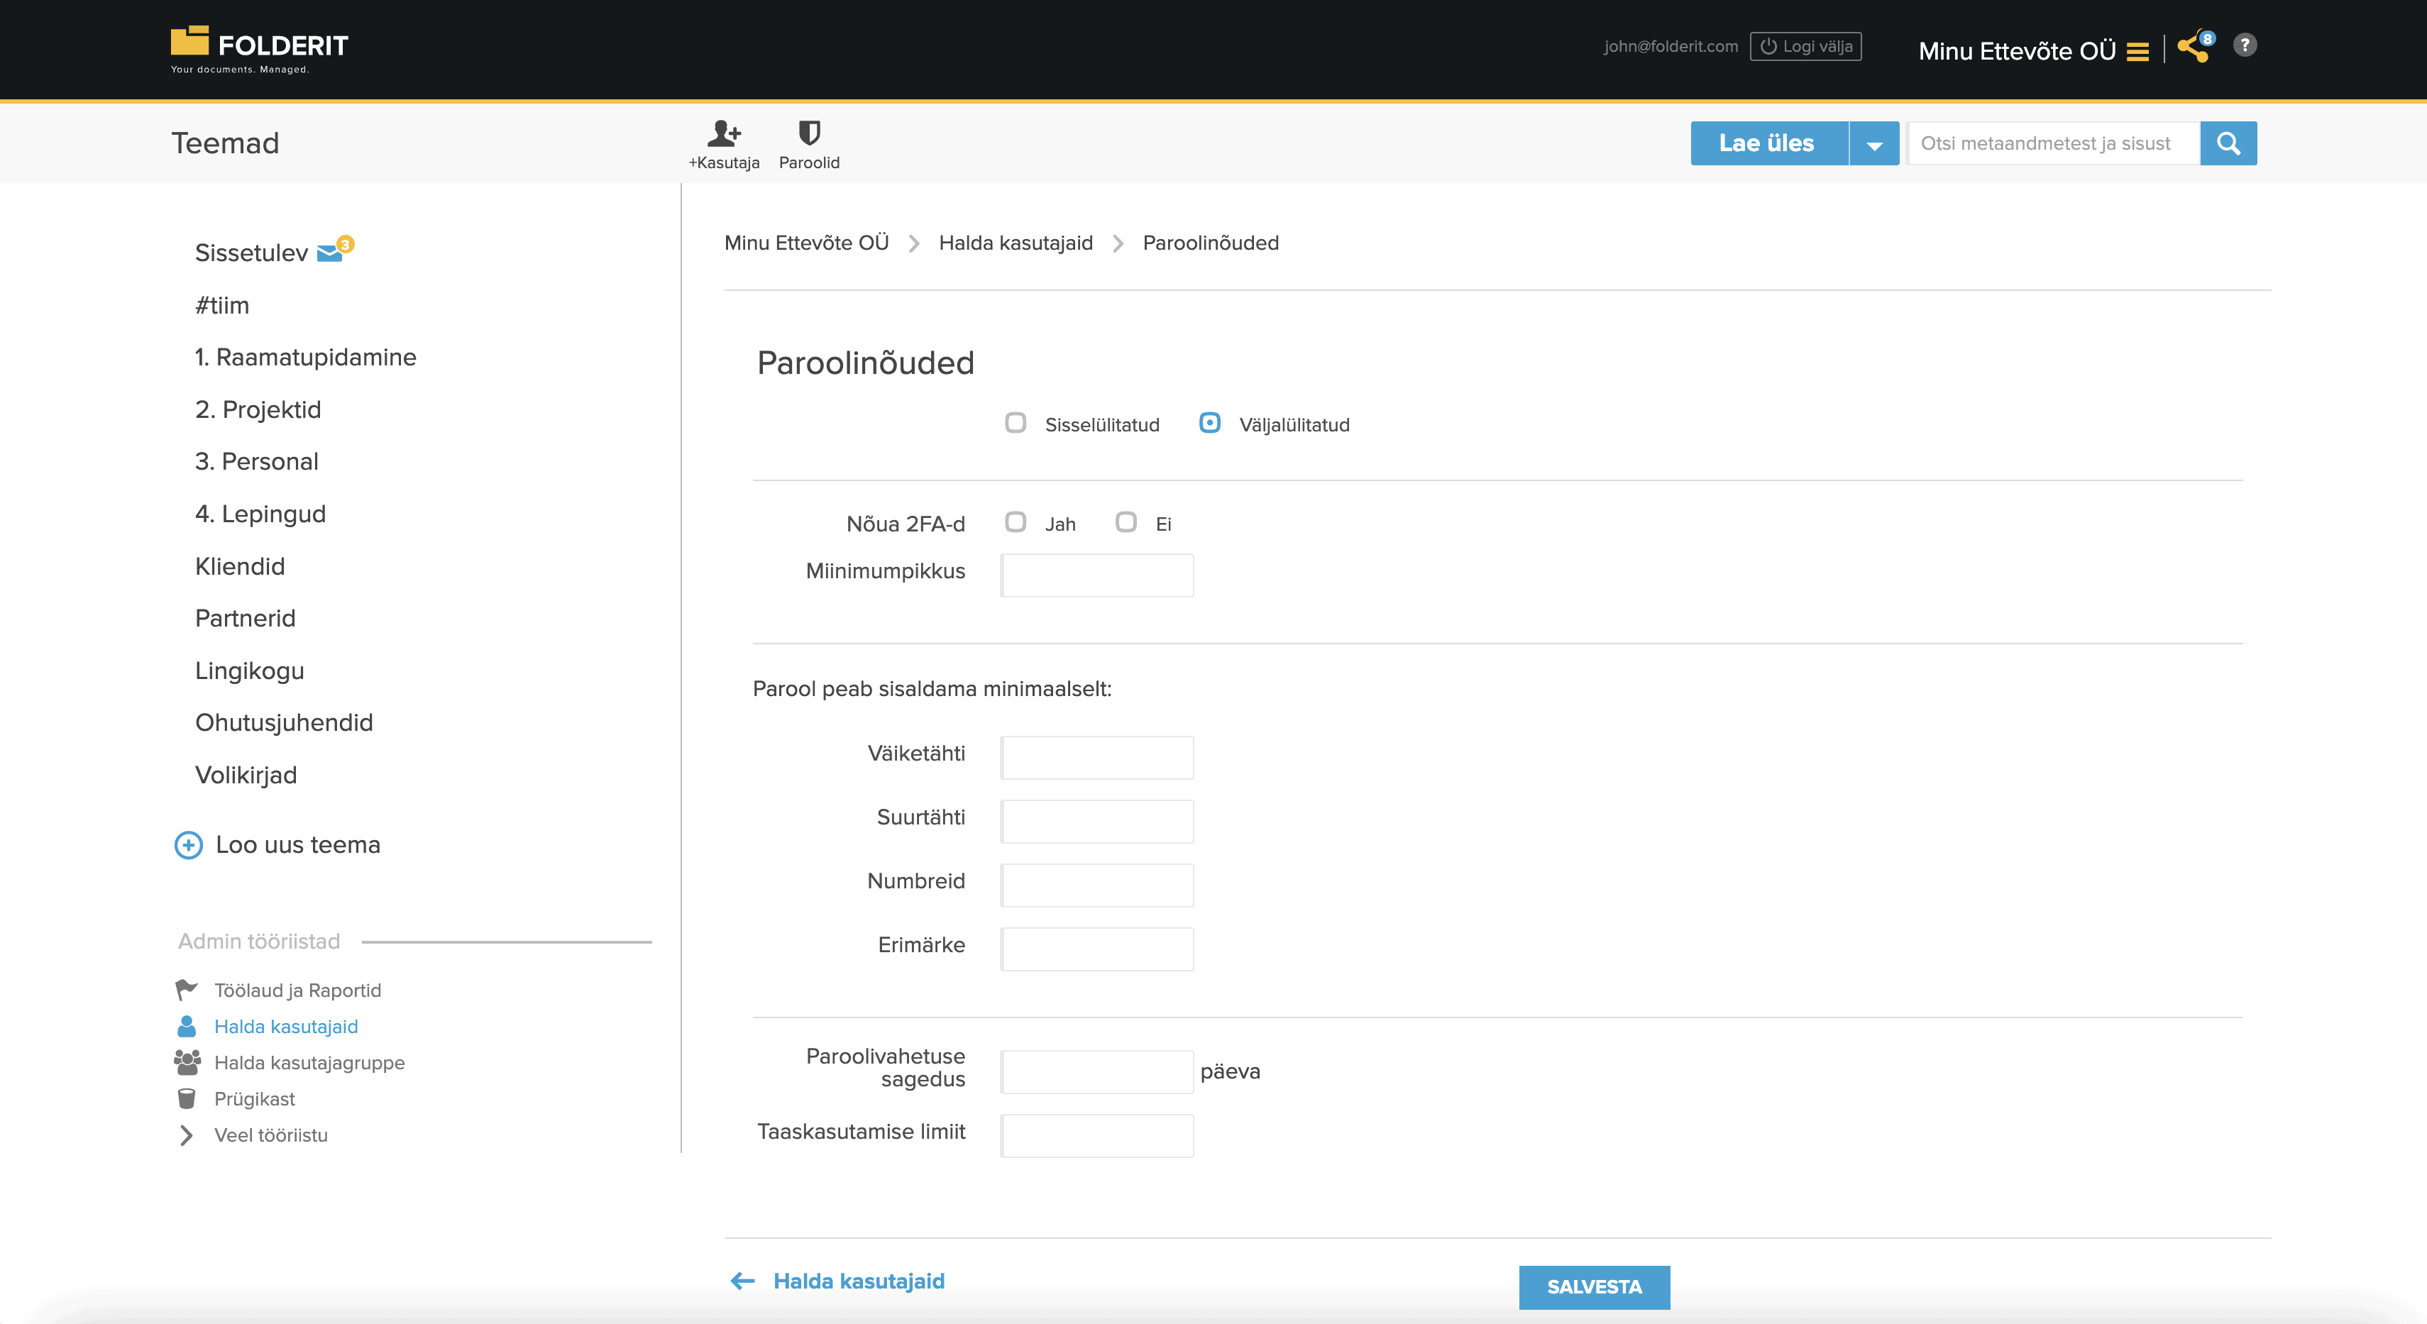
Task: Open 2. Projektid topic
Action: [258, 409]
